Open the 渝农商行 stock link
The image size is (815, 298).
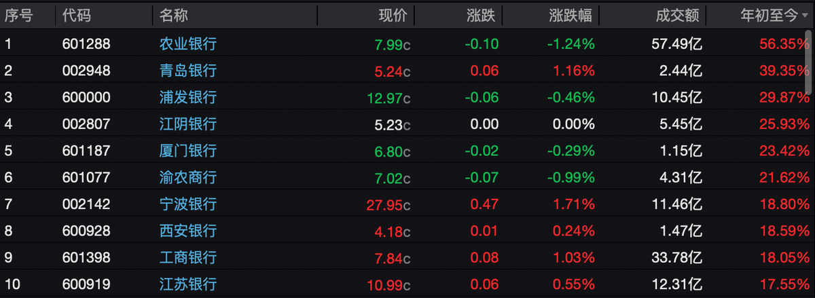(187, 177)
